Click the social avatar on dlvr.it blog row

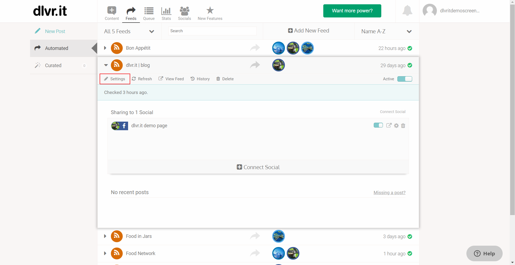coord(278,65)
